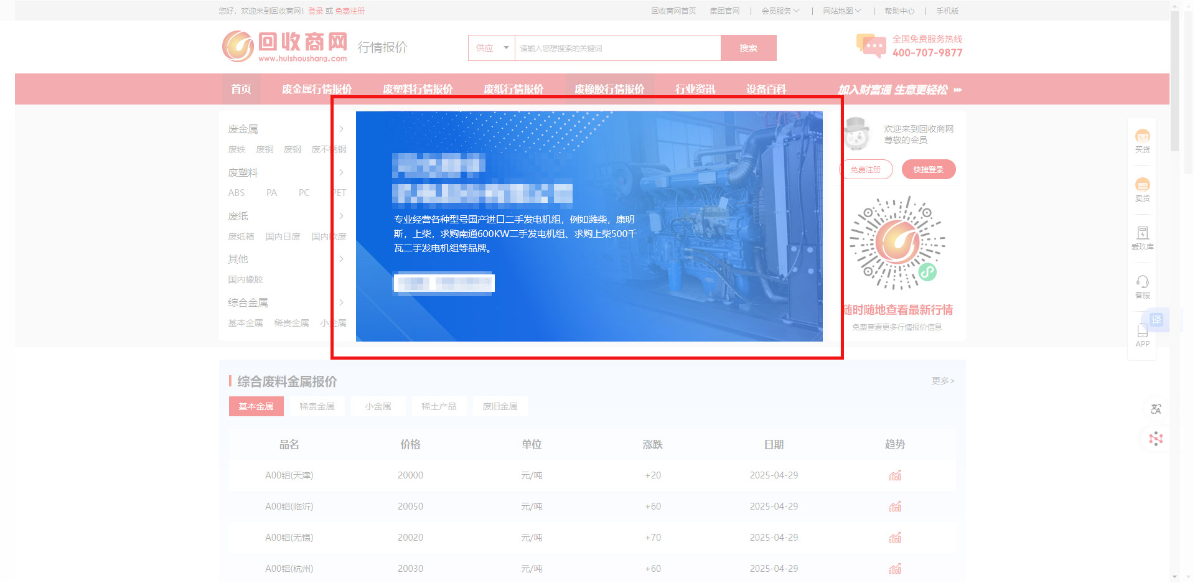Click the QR code mini-program image
Viewport: 1195px width, 583px height.
pos(897,243)
